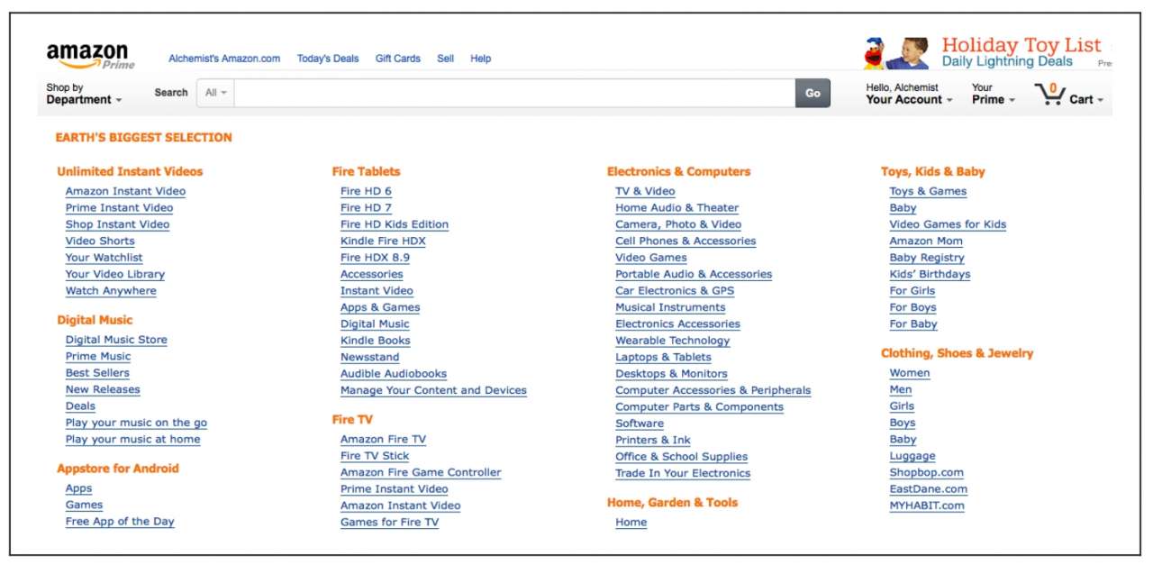Go to Baby Registry
The image size is (1153, 565).
tap(927, 258)
